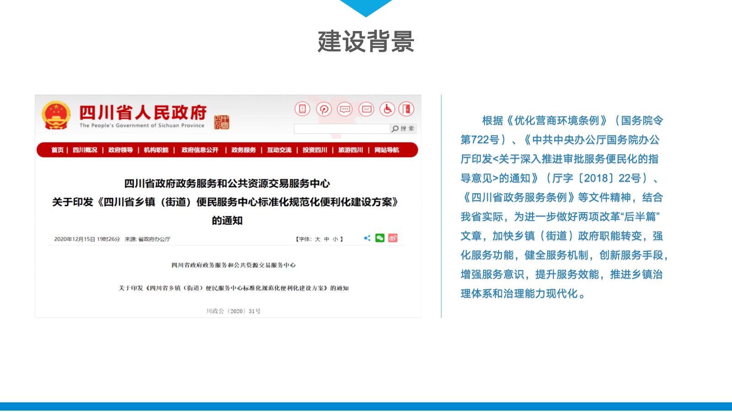Click the 搜索 search button
Image resolution: width=732 pixels, height=412 pixels.
click(403, 129)
